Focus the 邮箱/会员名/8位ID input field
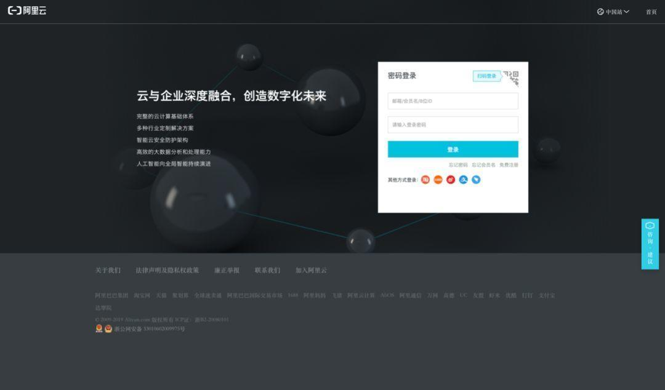The width and height of the screenshot is (665, 390). click(453, 101)
